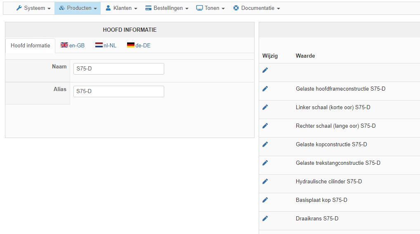Edit Hydraulische cilinder S75-D value
420x234 pixels.
pyautogui.click(x=265, y=181)
